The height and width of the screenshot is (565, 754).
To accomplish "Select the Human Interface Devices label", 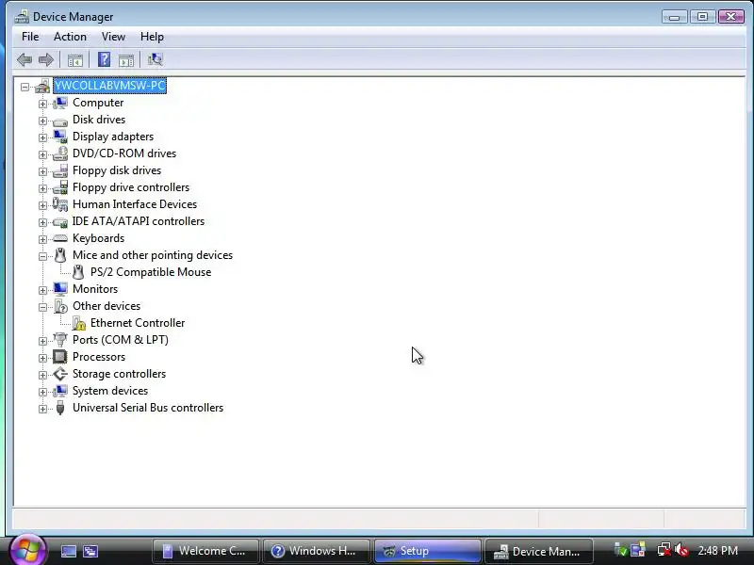I will 135,204.
